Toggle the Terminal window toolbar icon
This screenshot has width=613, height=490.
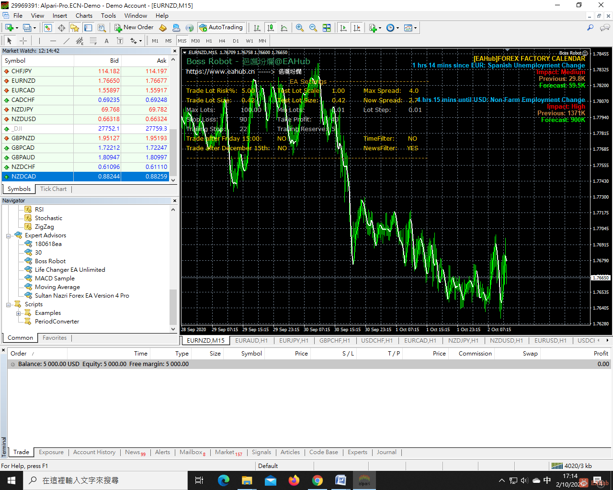[x=88, y=28]
